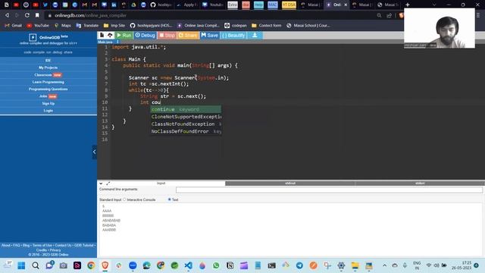This screenshot has height=273, width=485.
Task: Open Visual Studio Code from taskbar
Action: tap(189, 265)
